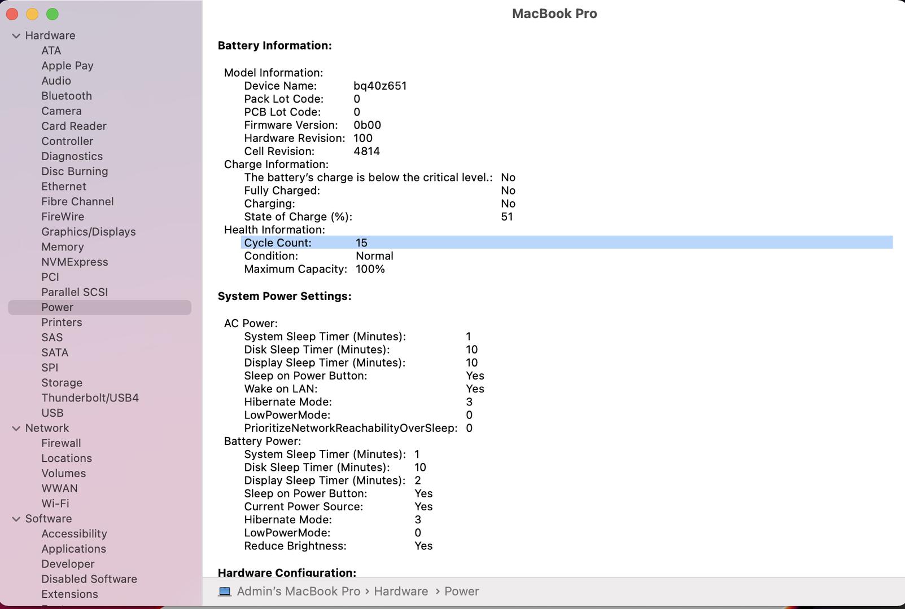905x609 pixels.
Task: Click Hardware in the path bar
Action: 401,592
